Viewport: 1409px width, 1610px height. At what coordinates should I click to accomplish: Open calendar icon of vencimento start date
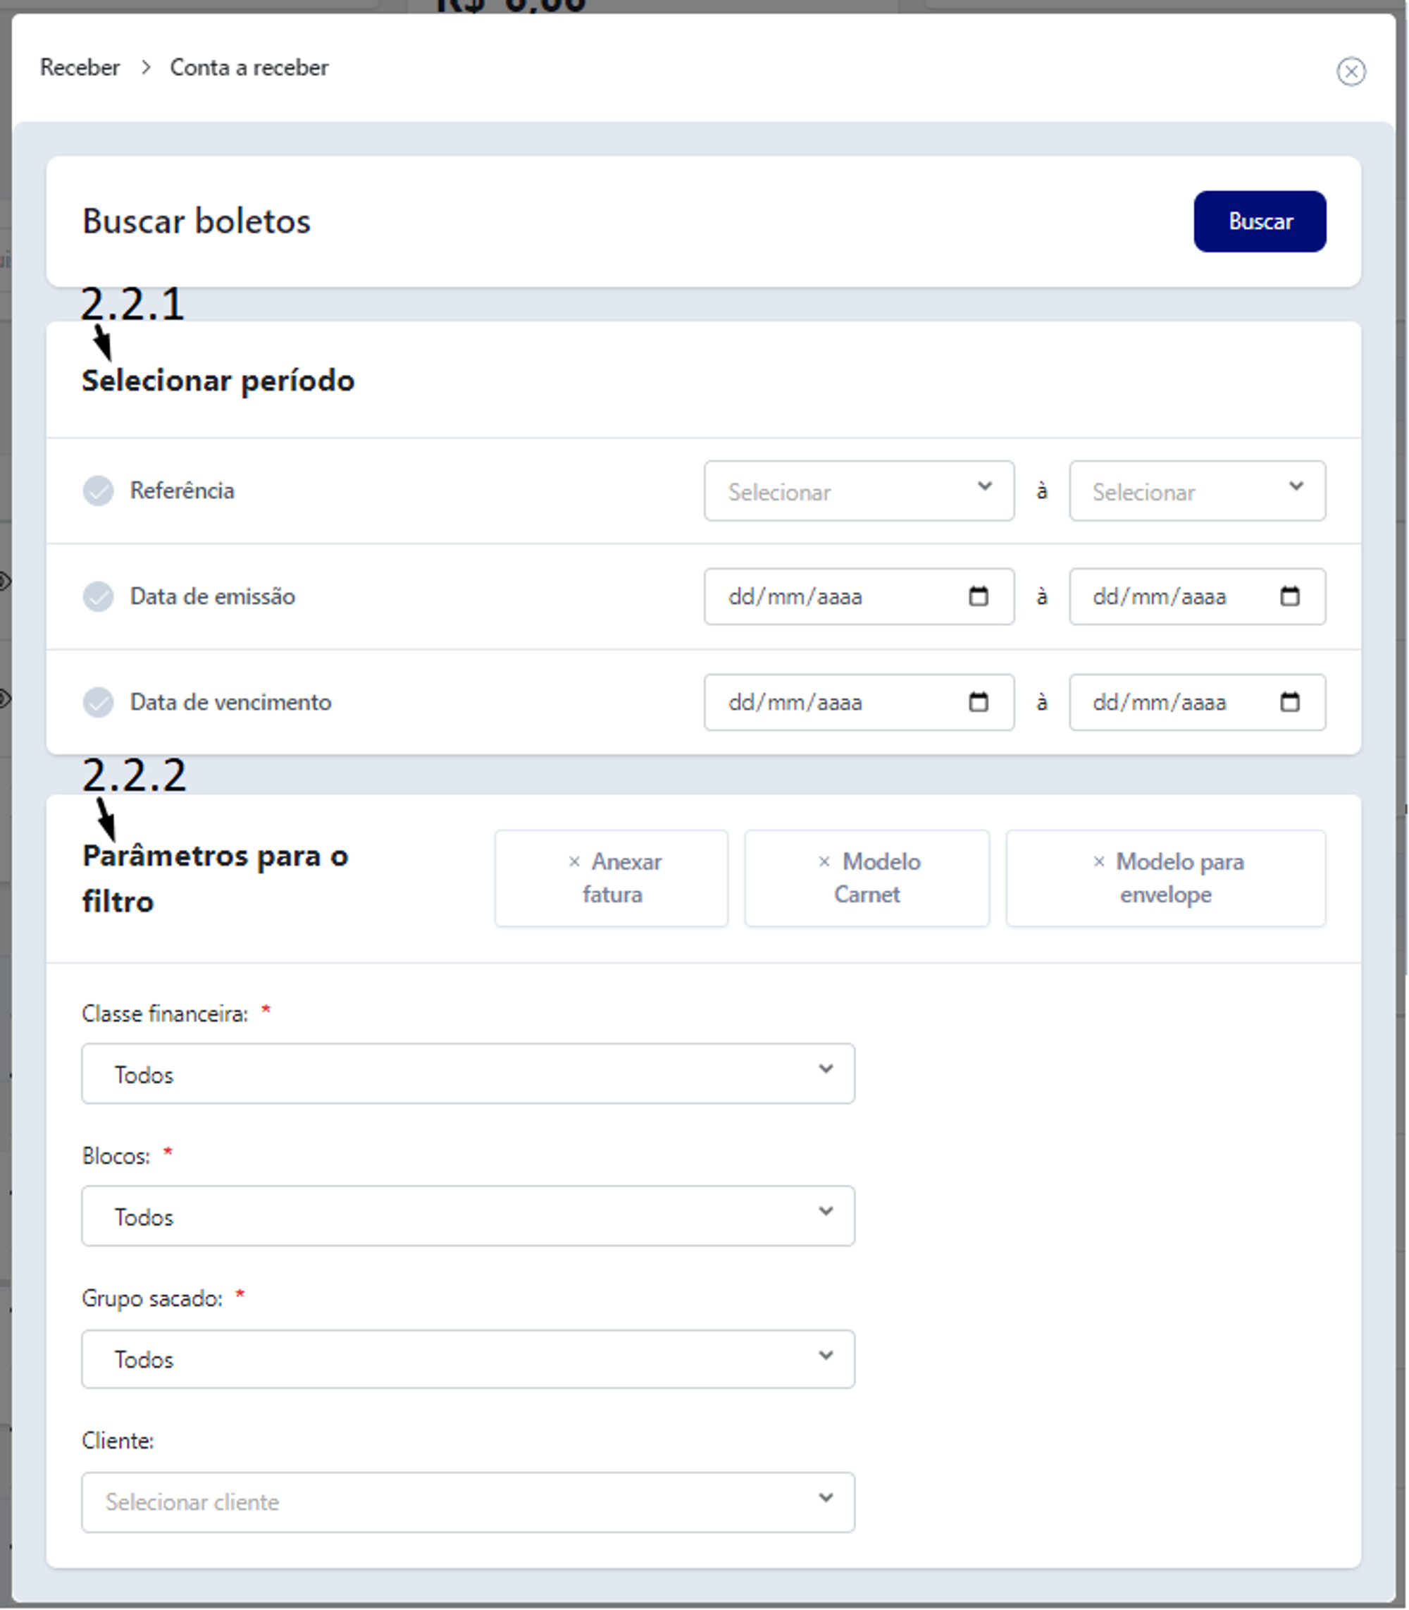coord(978,701)
